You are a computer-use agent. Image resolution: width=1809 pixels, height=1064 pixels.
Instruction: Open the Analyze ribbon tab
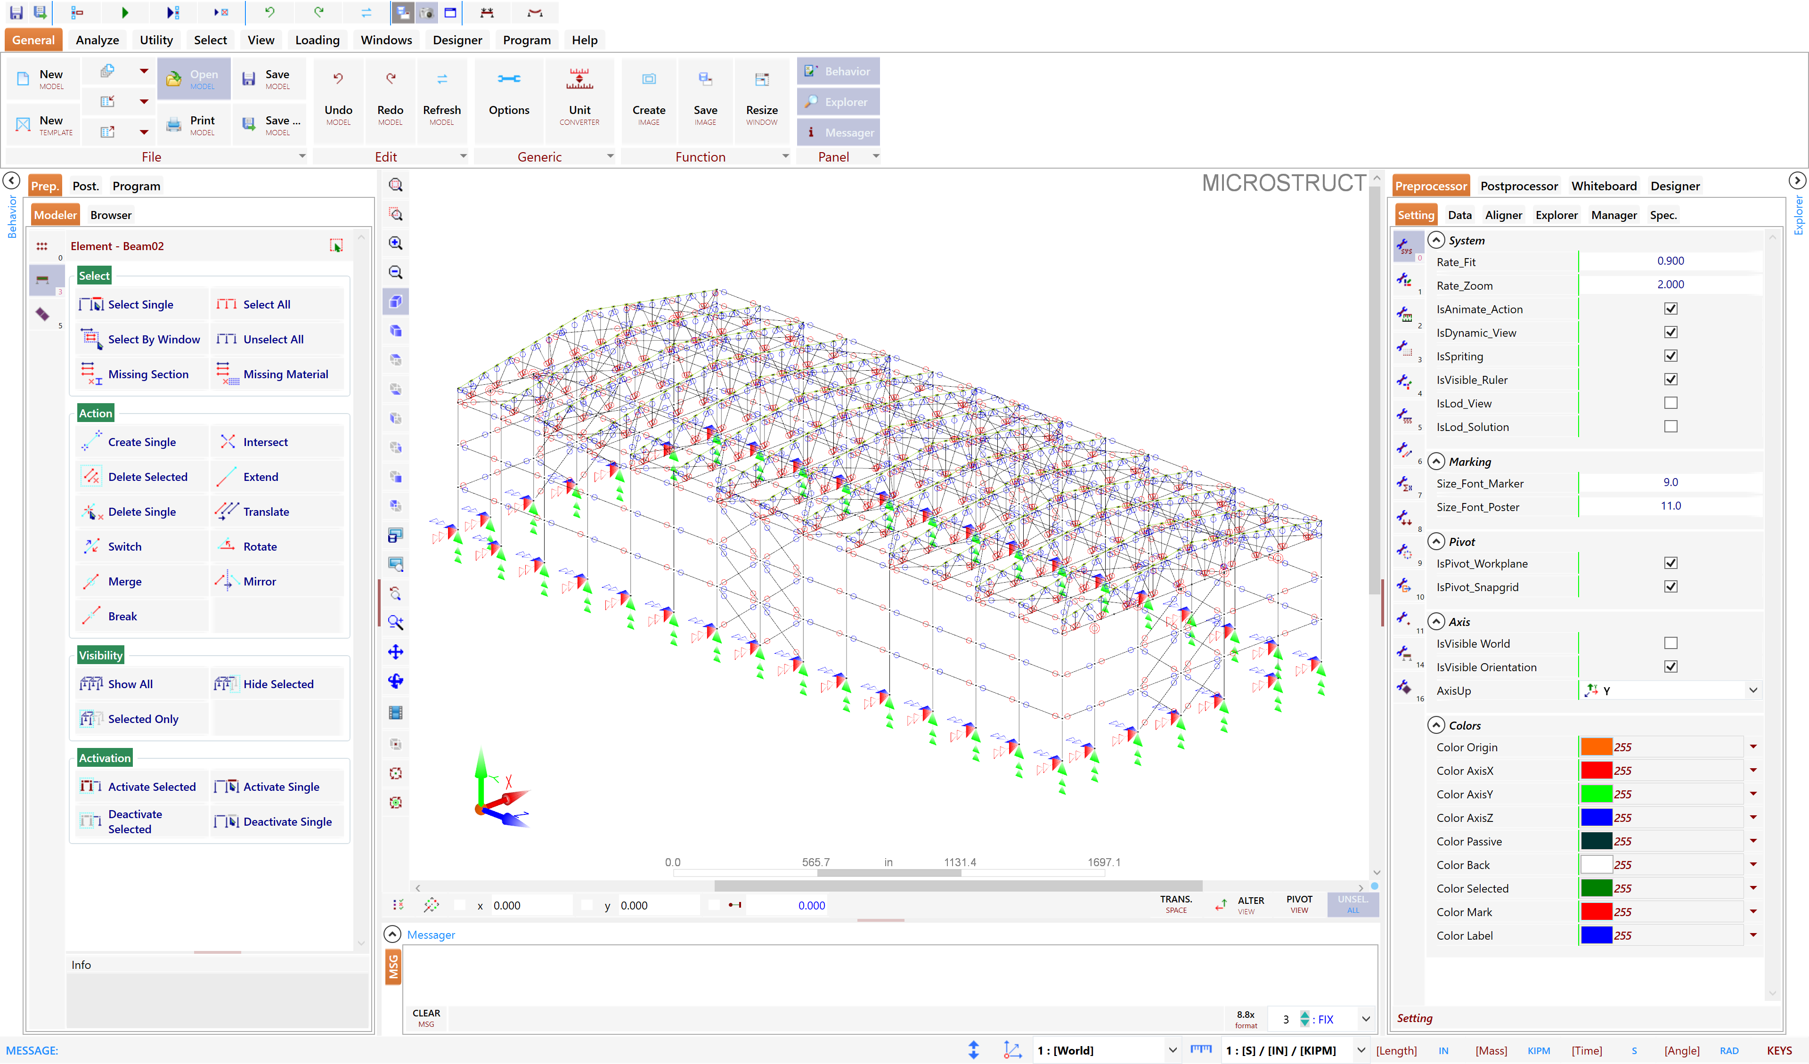(x=98, y=40)
